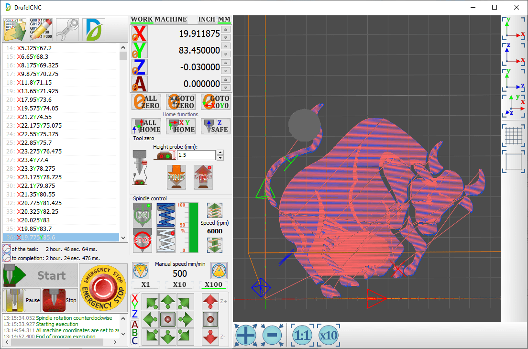
Task: Set view zoom to x10
Action: tap(328, 335)
